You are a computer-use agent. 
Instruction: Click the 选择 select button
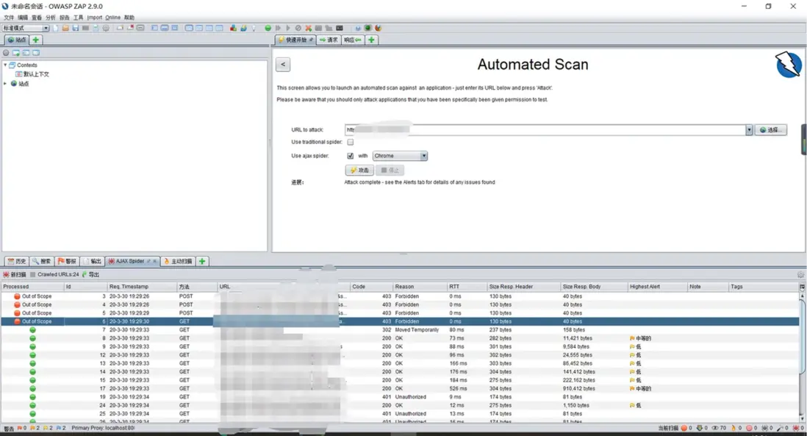click(770, 129)
